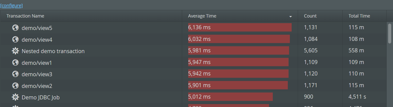393x107 pixels.
Task: Sort by Transaction Name column header
Action: click(x=25, y=16)
